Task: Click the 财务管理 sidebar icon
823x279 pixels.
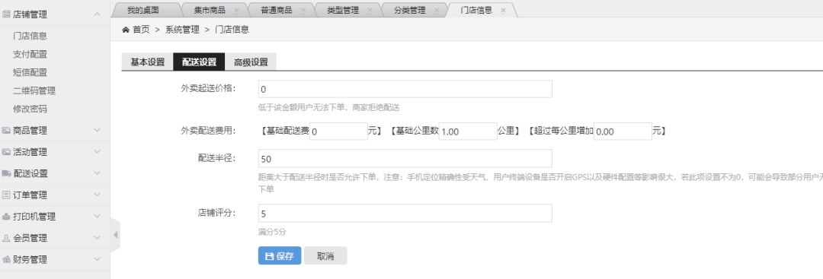Action: [7, 259]
